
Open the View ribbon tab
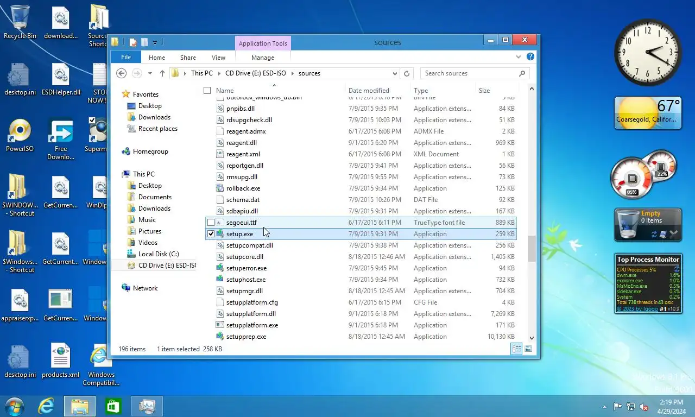(x=218, y=58)
